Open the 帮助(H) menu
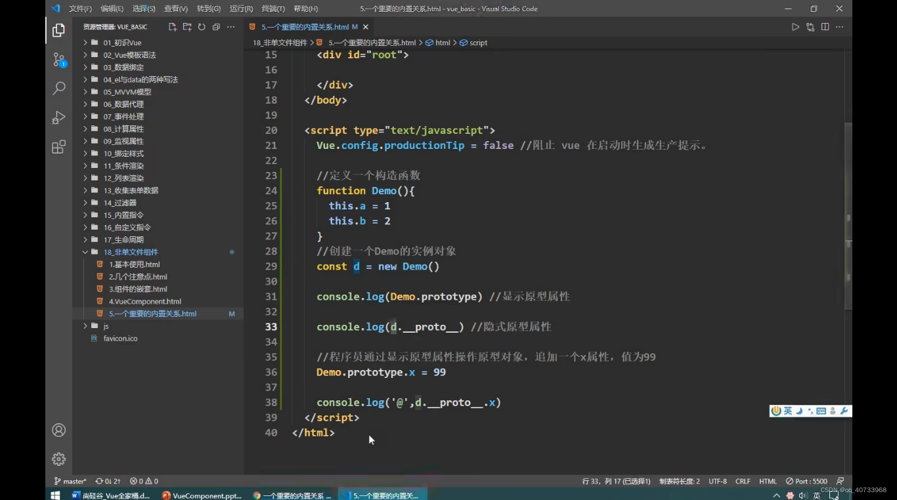Screen dimensions: 897x500 tap(305, 9)
